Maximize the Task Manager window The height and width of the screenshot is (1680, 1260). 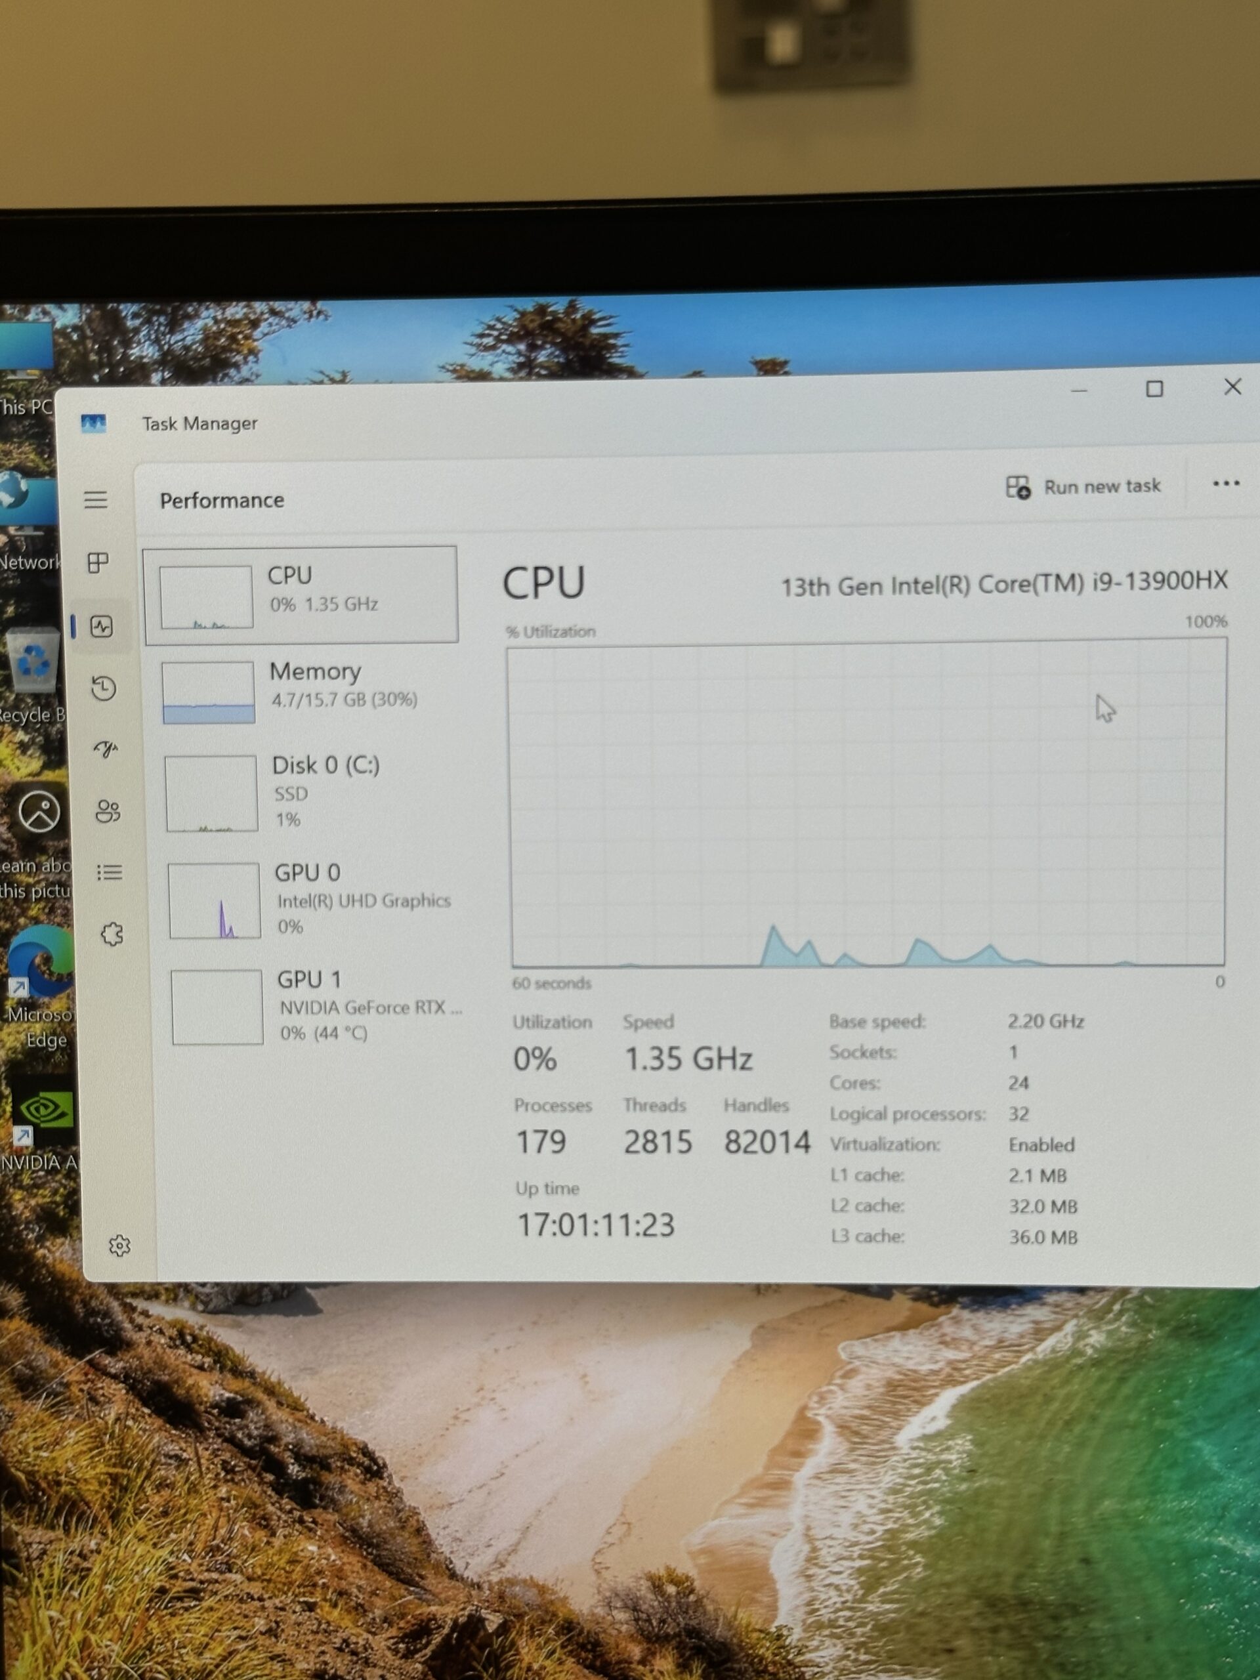[x=1154, y=389]
